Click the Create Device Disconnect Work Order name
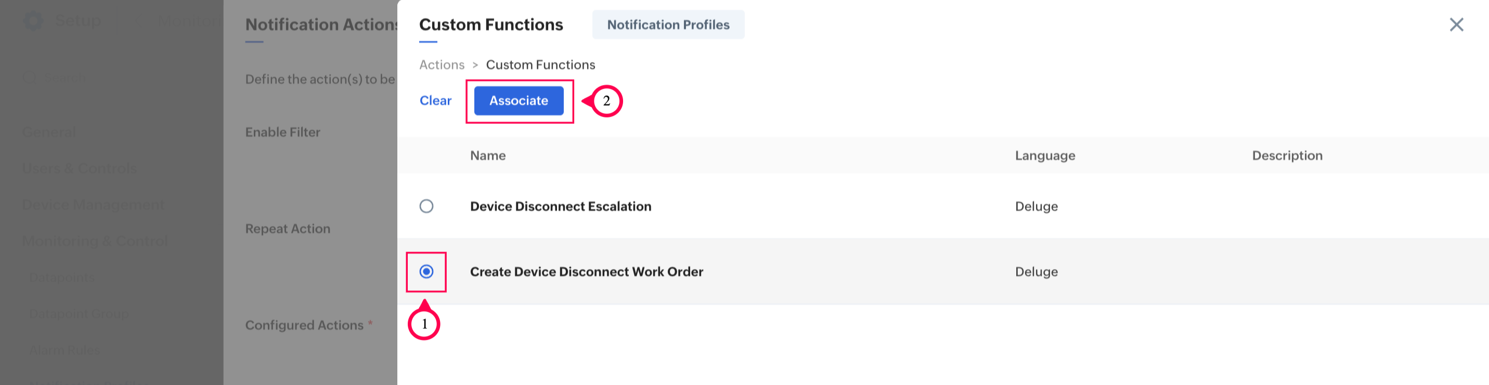The image size is (1489, 385). pos(586,271)
